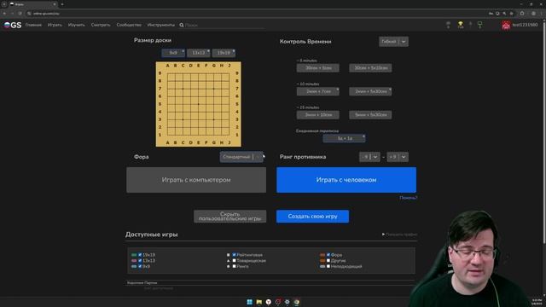Image resolution: width=546 pixels, height=307 pixels.
Task: Click Создать свою игру button
Action: (312, 216)
